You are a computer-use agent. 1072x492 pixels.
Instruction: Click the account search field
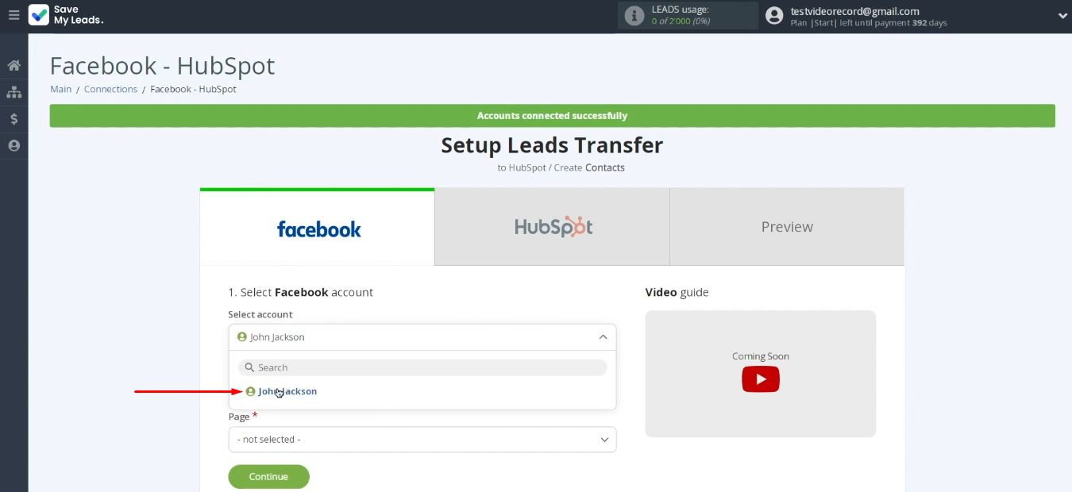point(422,367)
